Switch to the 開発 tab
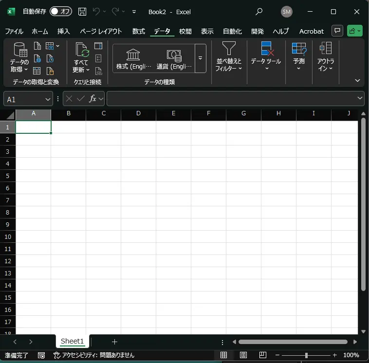Viewport: 369px width, 363px height. (257, 31)
